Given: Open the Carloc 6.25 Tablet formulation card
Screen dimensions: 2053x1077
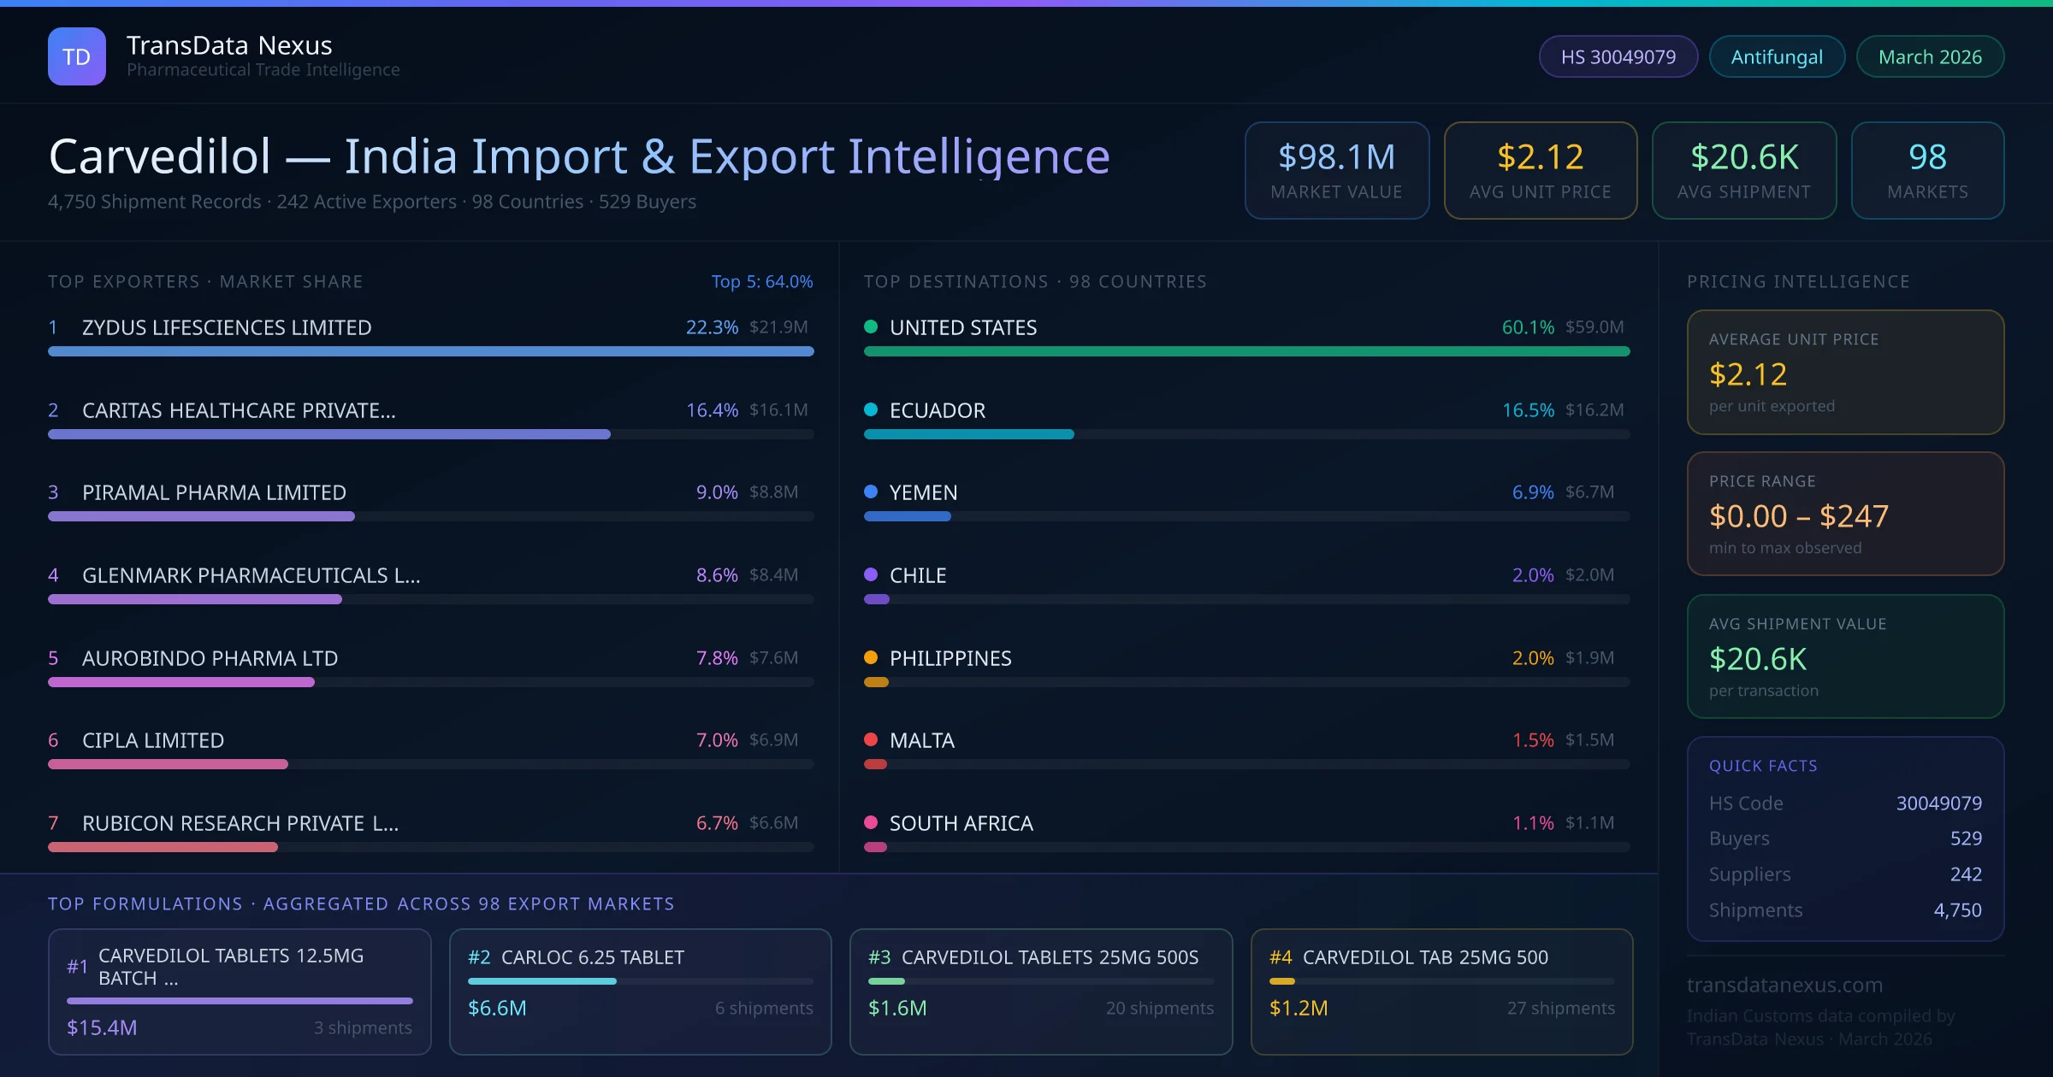Looking at the screenshot, I should 640,991.
